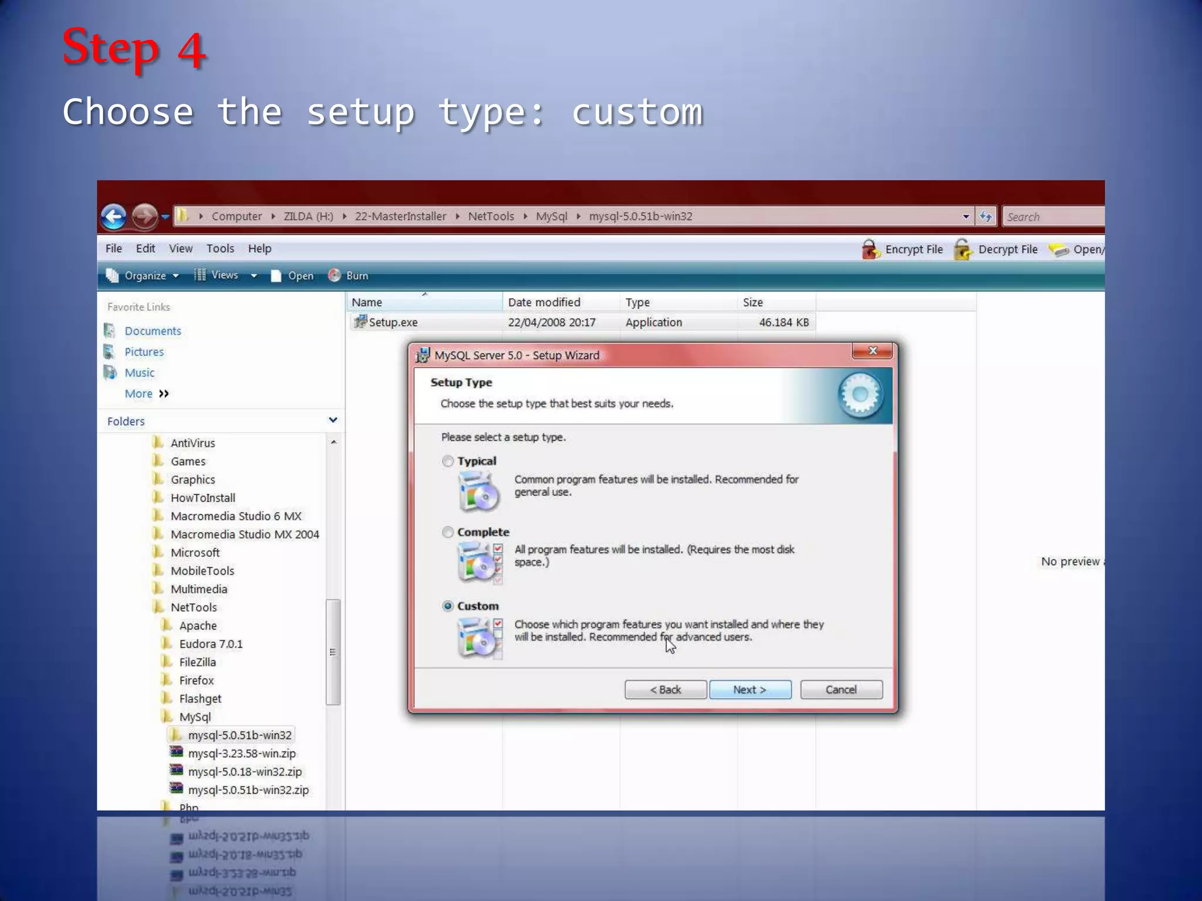Open the Tools menu
This screenshot has height=901, width=1202.
(x=220, y=249)
